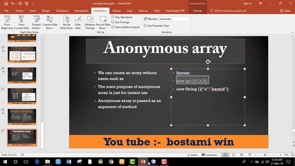Select slide 20 thumbnail
295x166 pixels.
coord(22,75)
